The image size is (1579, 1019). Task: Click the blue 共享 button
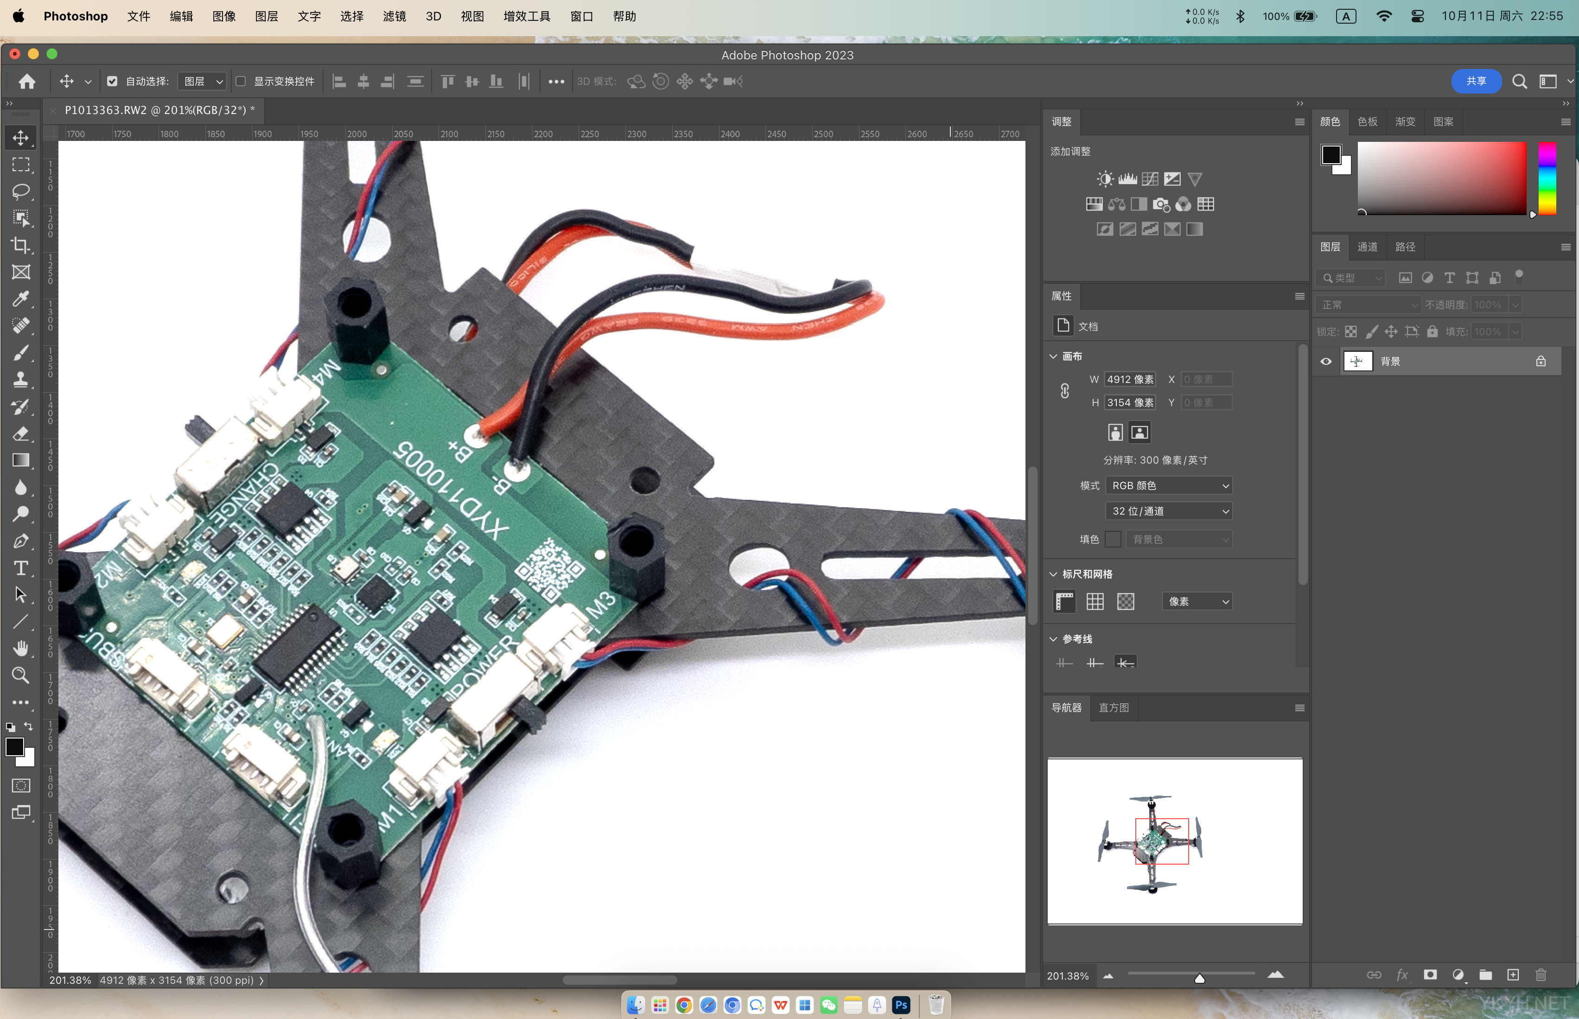click(x=1476, y=81)
